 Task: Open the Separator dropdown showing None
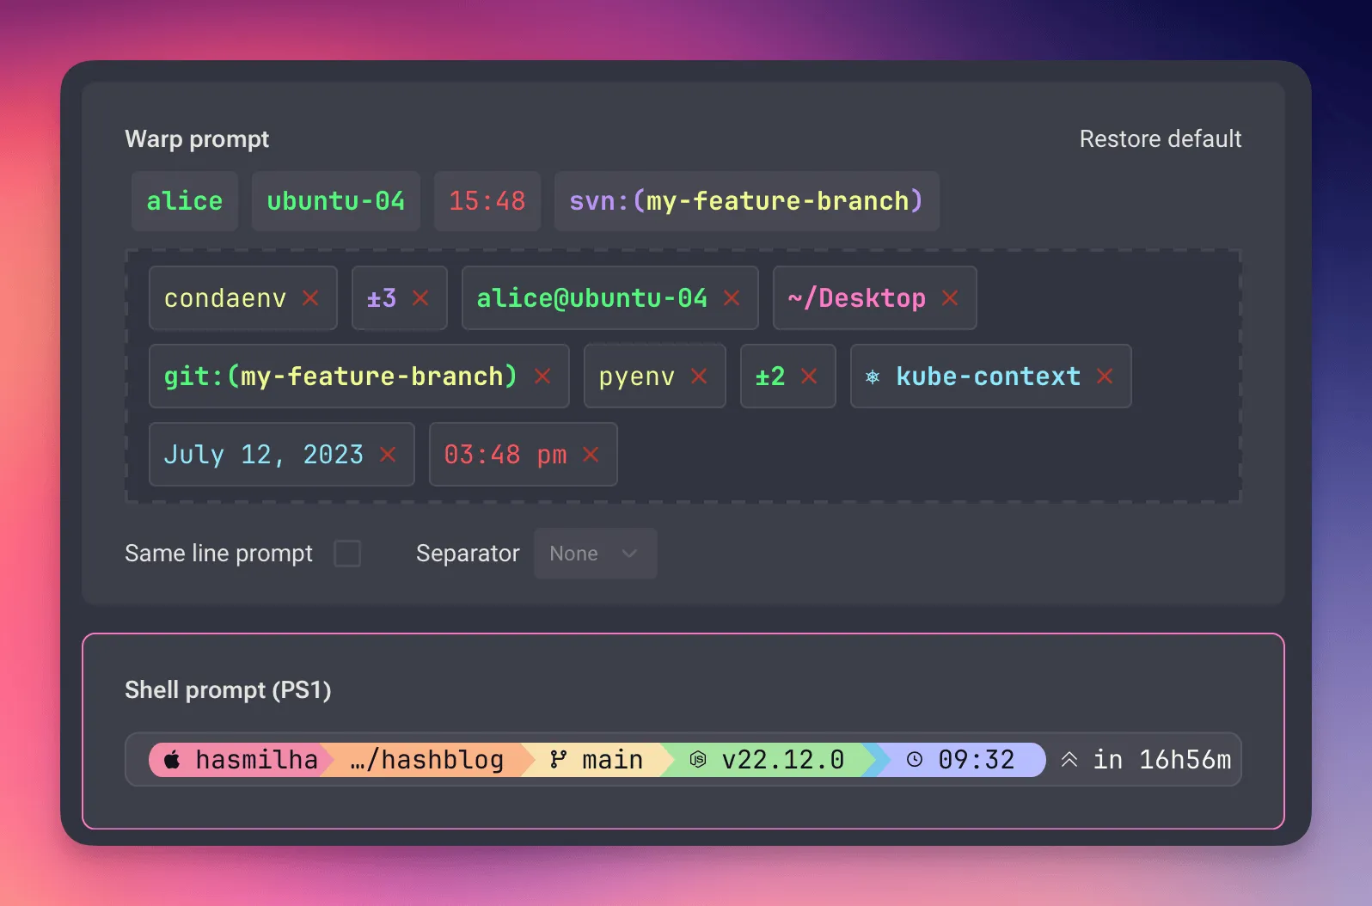coord(596,554)
